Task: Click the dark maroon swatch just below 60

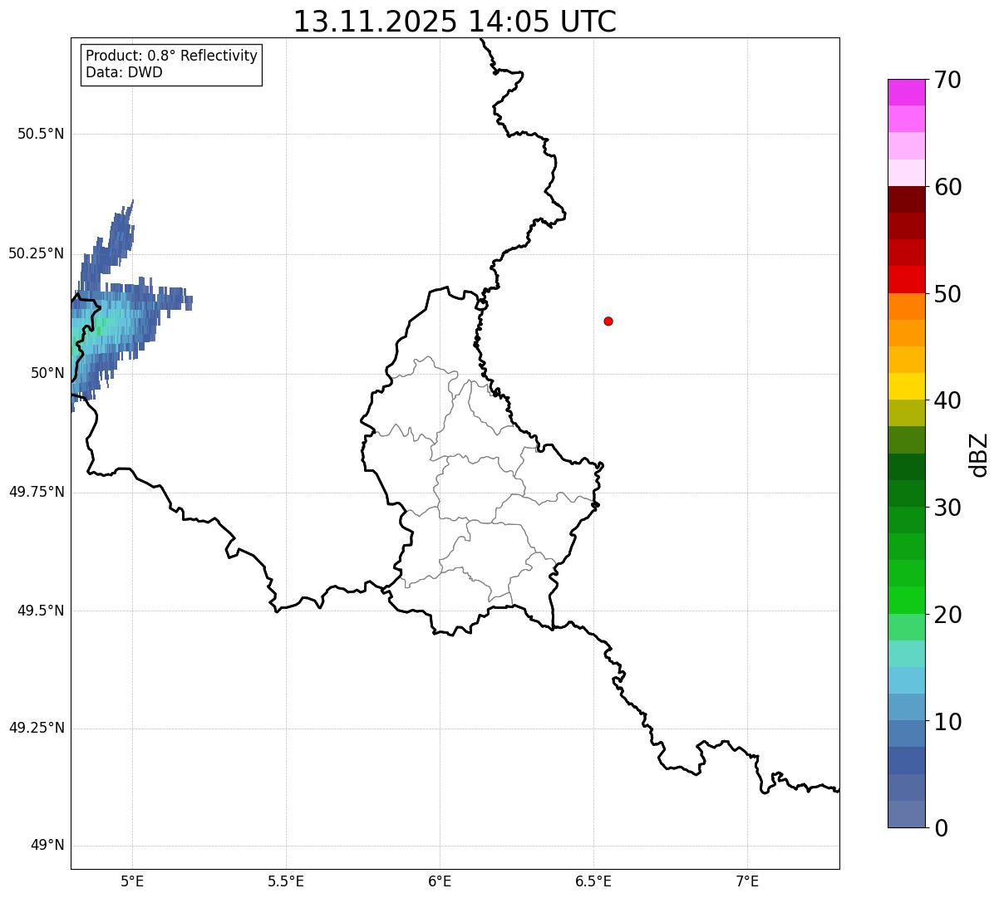Action: click(x=907, y=200)
